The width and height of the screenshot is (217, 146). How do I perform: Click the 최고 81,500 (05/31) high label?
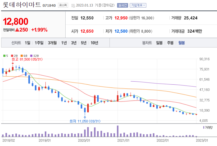click(27, 59)
